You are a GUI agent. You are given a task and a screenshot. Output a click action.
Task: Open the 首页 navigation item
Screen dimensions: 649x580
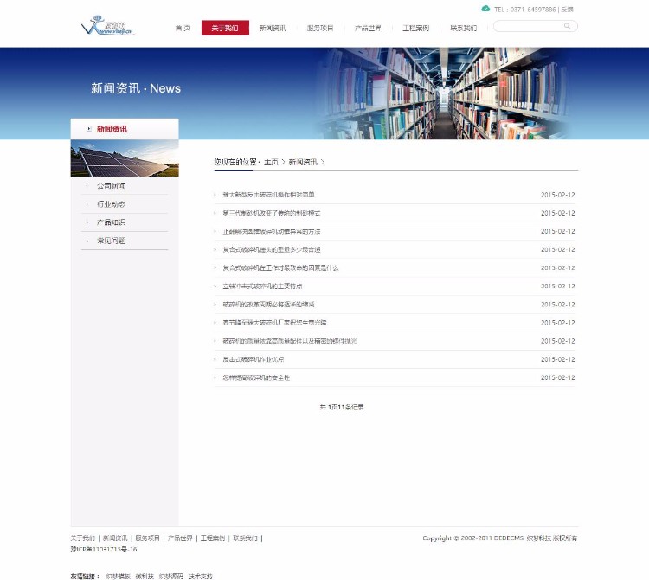[x=183, y=29]
